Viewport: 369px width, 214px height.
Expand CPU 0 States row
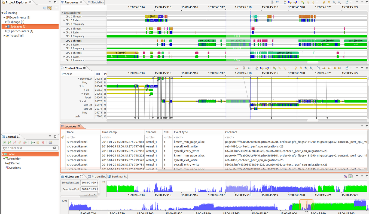pos(64,20)
